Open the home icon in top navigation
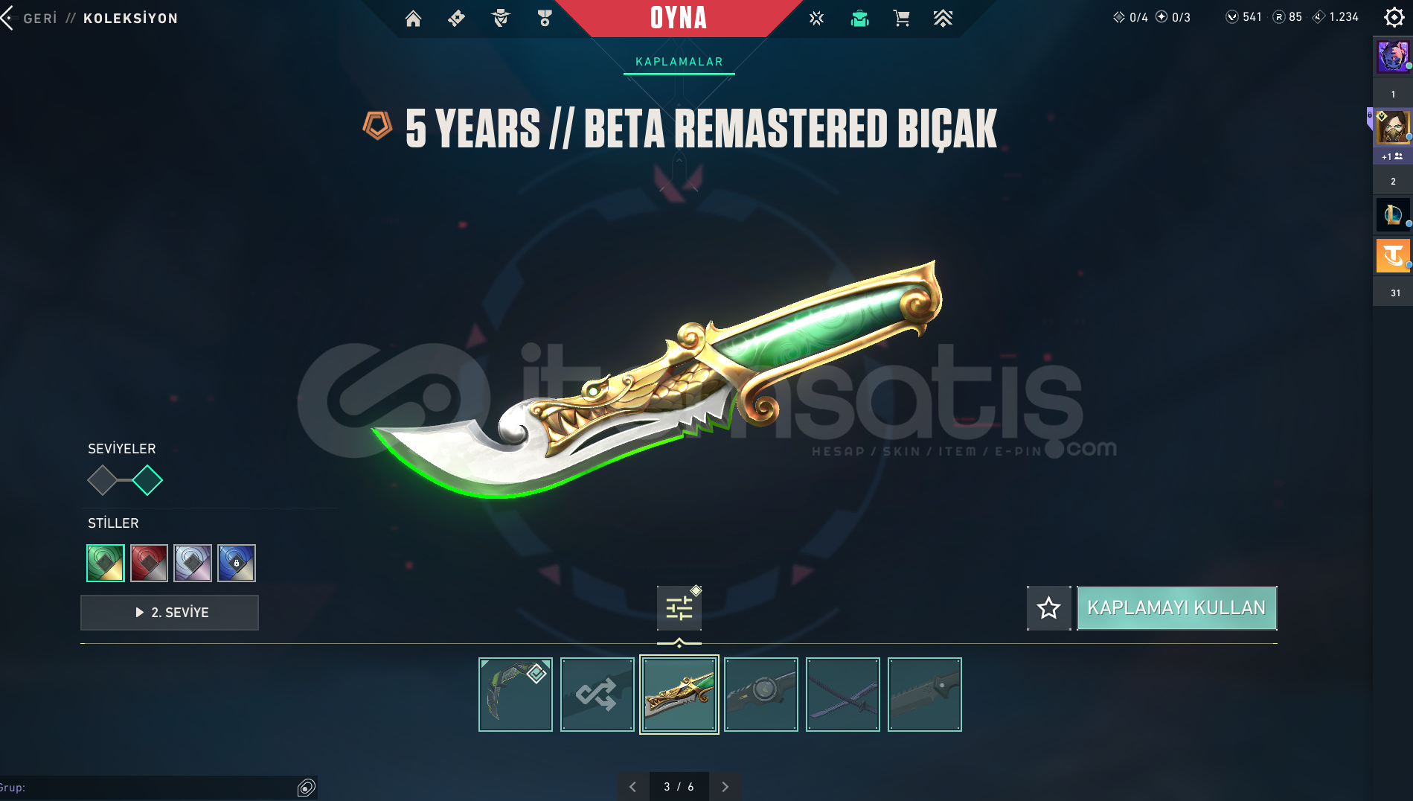This screenshot has width=1413, height=801. [413, 18]
